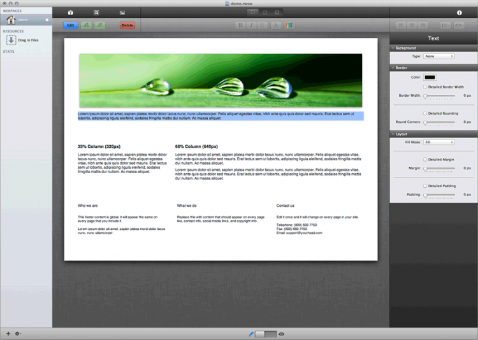Open the info inspector icon
The height and width of the screenshot is (340, 478).
click(x=459, y=13)
